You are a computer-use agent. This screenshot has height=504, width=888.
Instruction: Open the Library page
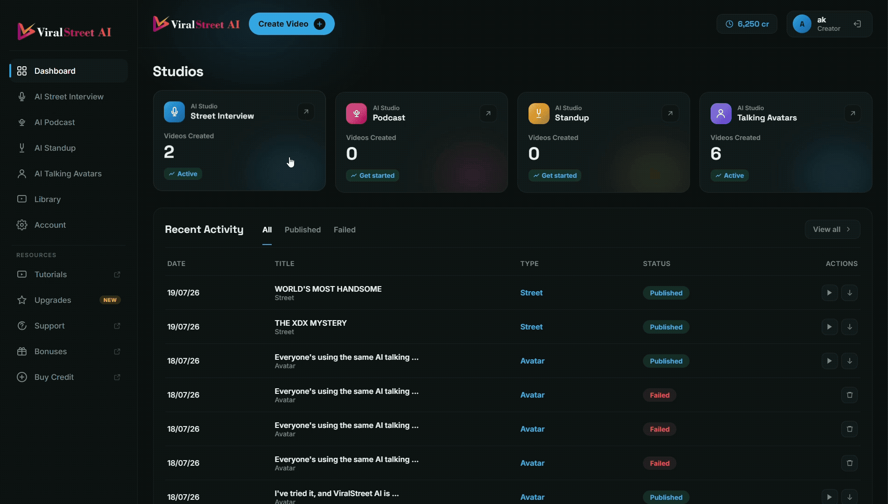68,199
